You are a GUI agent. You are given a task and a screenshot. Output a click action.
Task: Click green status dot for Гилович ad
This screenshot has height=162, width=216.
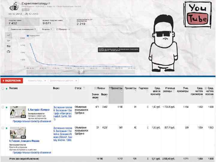coord(7,128)
